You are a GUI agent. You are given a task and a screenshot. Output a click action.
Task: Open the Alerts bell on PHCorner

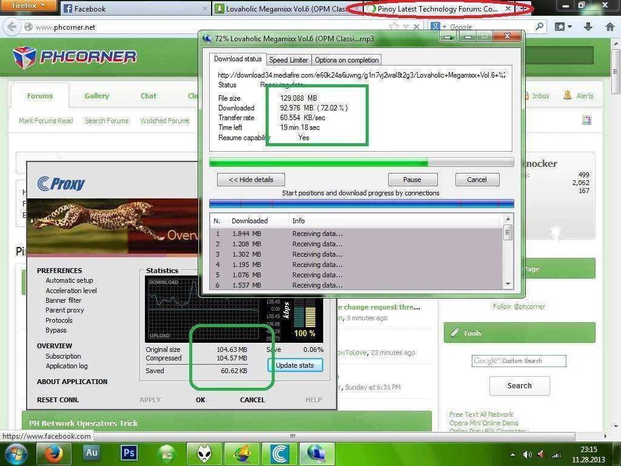click(x=579, y=95)
